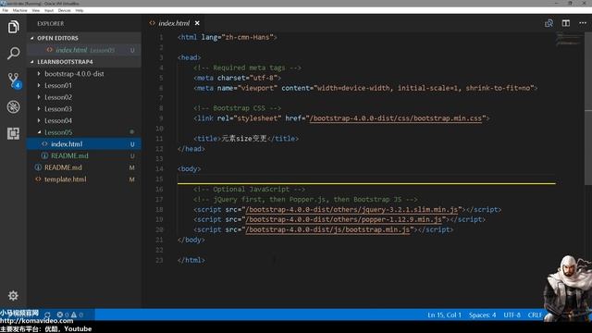
Task: Select index.html inside Lesson05
Action: 84,144
